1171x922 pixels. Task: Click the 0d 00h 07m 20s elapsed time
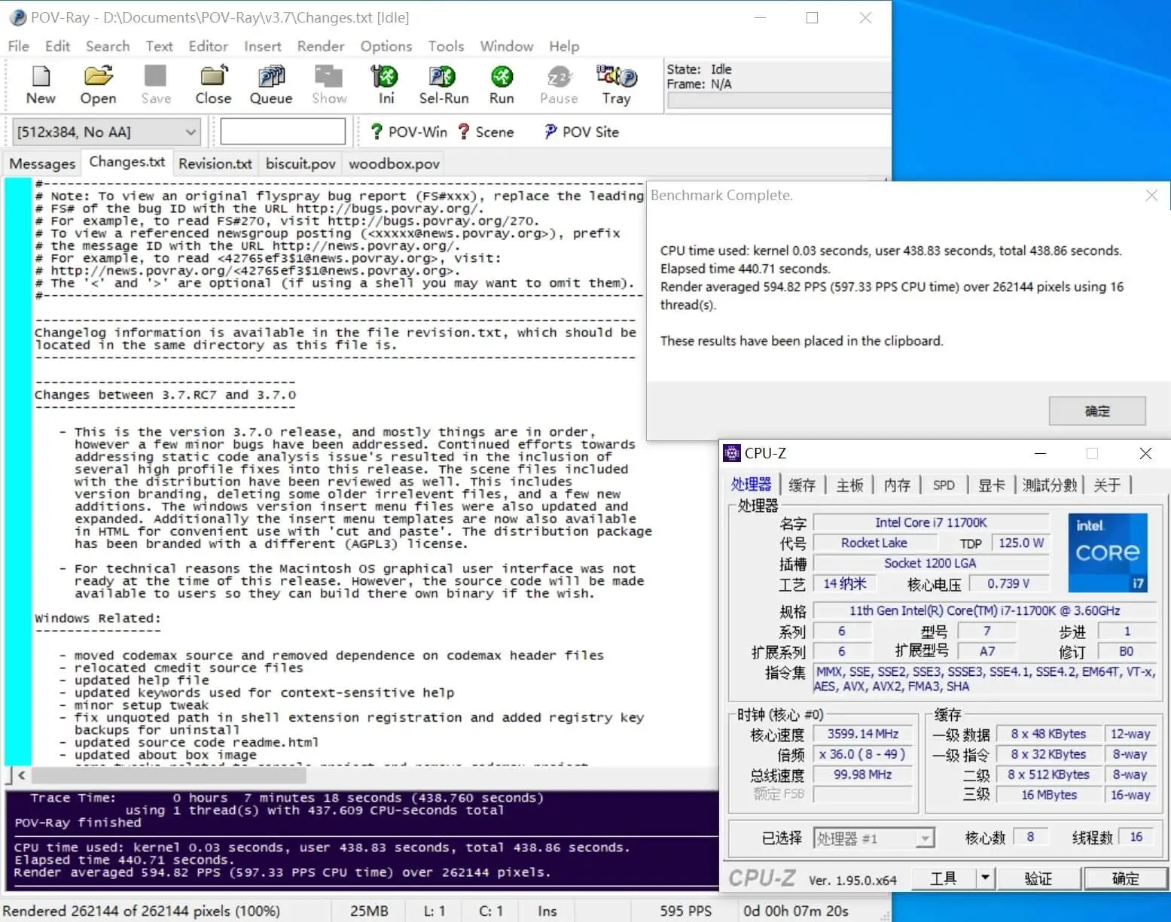[x=796, y=911]
